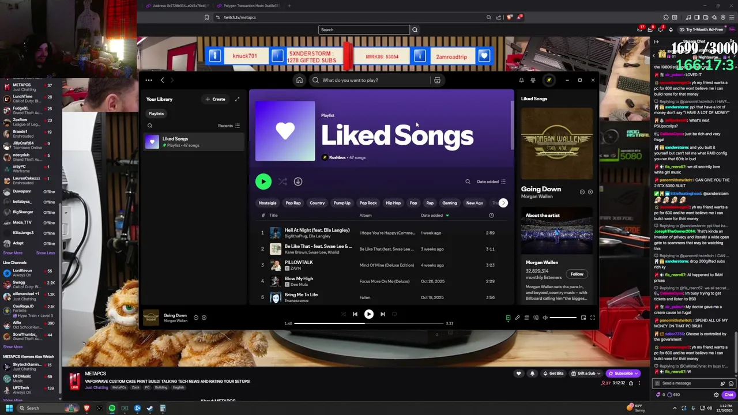Filter library by Playlists chip
The image size is (738, 415).
156,114
